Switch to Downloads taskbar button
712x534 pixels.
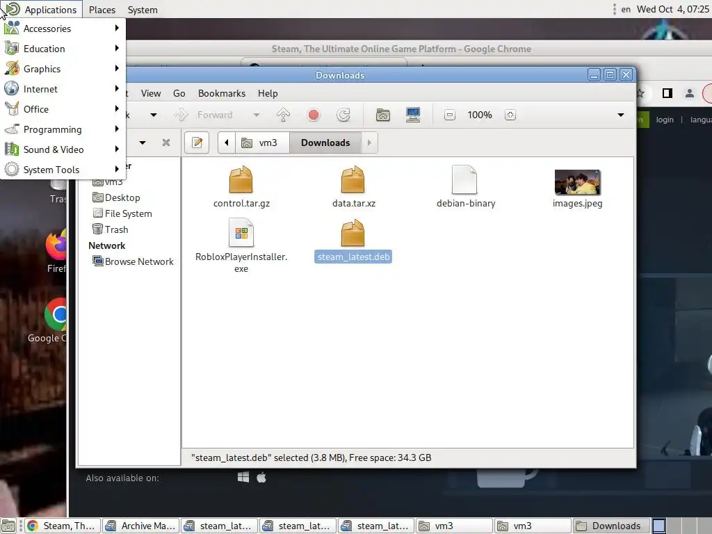click(x=611, y=526)
